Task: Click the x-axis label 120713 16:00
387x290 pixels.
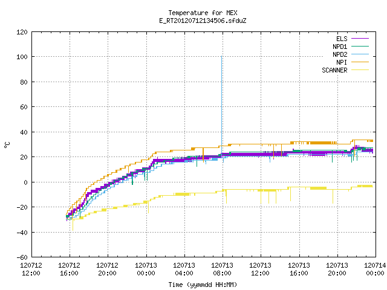Action: (x=299, y=269)
